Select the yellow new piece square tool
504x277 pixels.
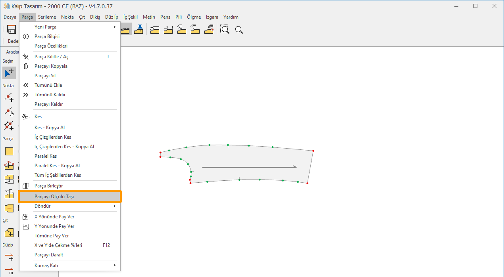click(9, 151)
